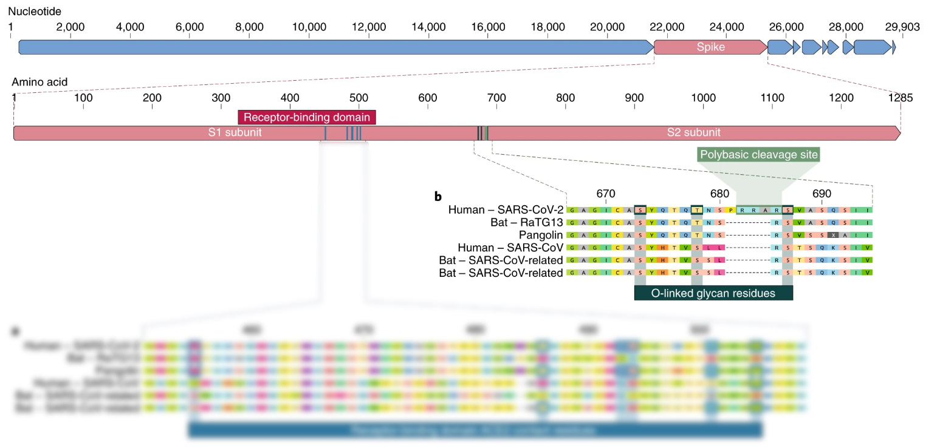Click the pink Spike gene box

click(x=710, y=47)
